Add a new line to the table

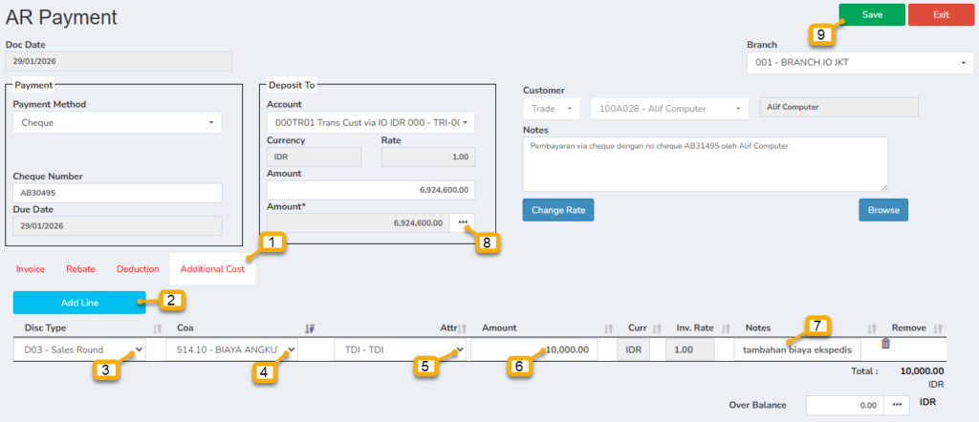pos(79,303)
